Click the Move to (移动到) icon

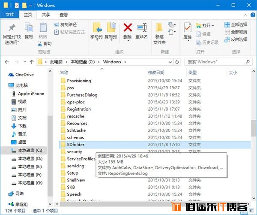point(97,27)
